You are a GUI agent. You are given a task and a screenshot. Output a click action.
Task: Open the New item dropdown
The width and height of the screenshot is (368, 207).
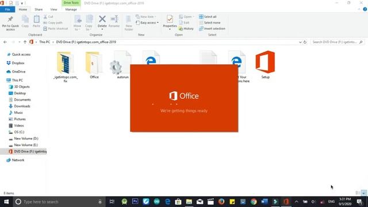(x=145, y=17)
